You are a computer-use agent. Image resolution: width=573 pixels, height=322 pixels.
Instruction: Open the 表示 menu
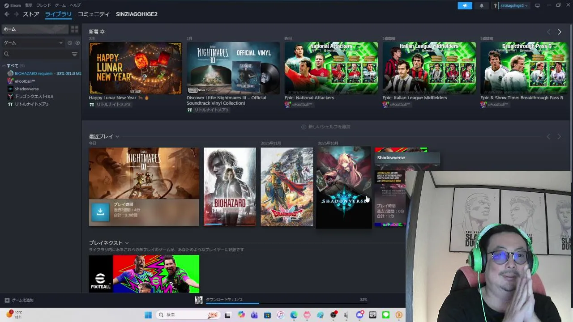point(29,5)
